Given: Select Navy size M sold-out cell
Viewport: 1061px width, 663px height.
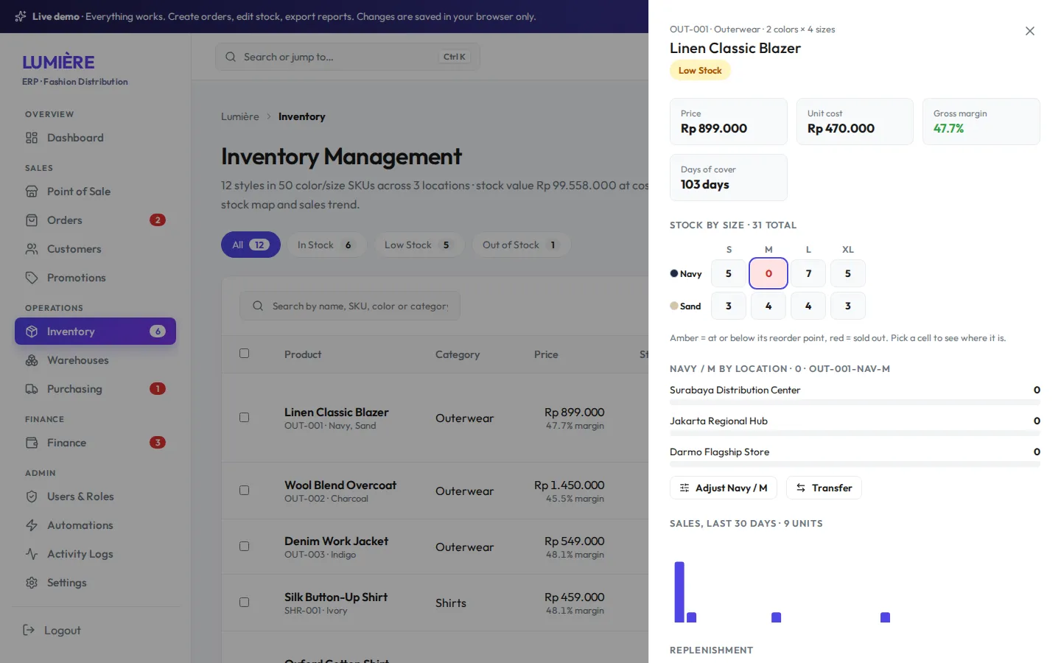Looking at the screenshot, I should 768,273.
